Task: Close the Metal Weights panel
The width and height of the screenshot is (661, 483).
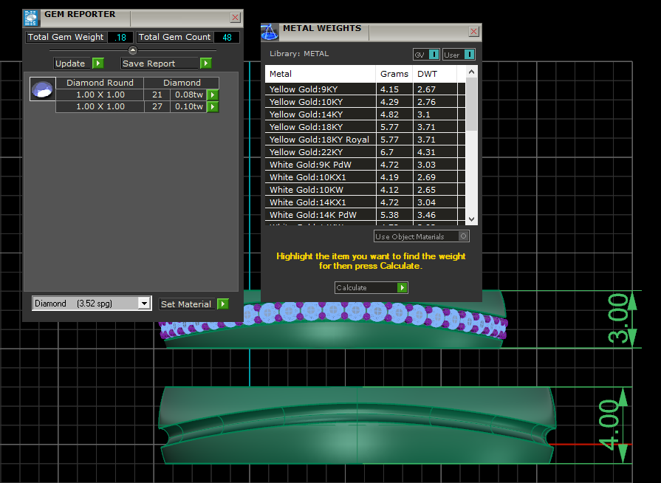Action: click(473, 32)
